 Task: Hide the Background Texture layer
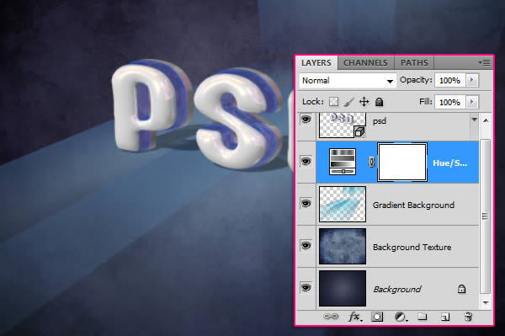click(306, 246)
